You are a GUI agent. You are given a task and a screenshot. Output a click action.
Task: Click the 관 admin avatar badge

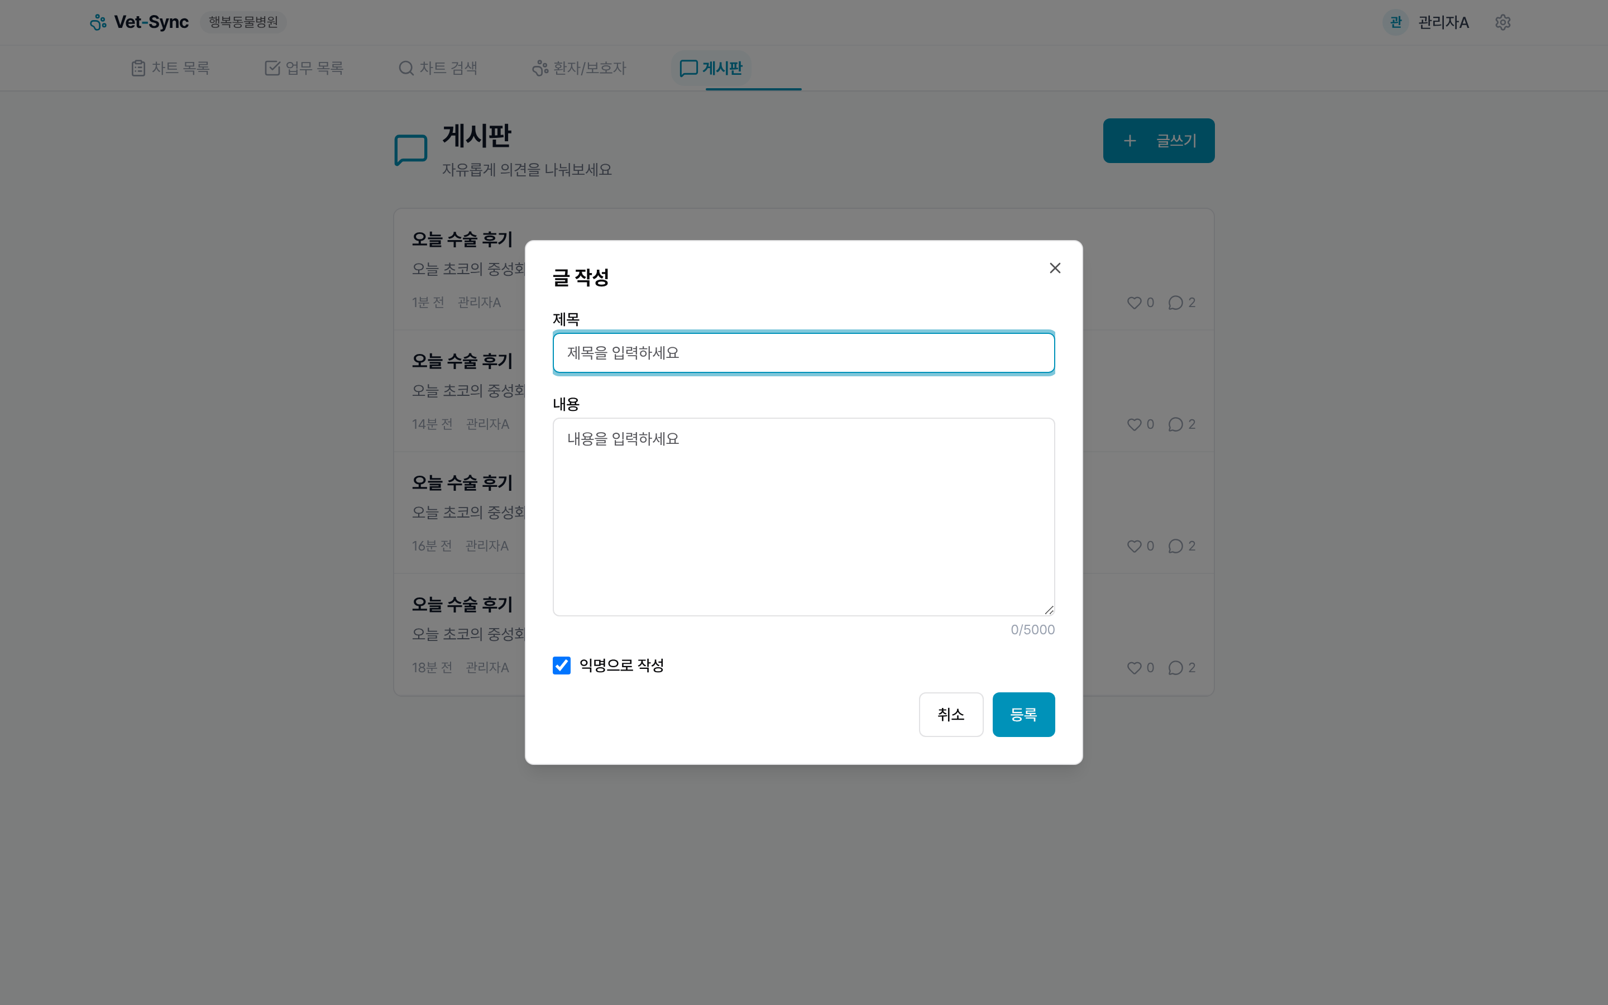click(1395, 22)
